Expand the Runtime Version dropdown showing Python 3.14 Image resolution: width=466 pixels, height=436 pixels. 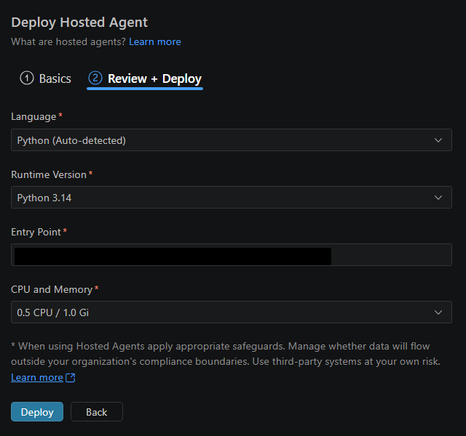[232, 198]
